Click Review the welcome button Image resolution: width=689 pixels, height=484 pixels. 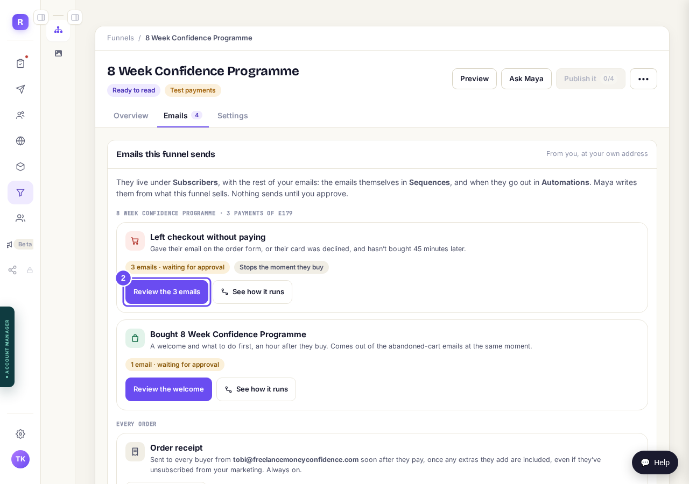(168, 389)
